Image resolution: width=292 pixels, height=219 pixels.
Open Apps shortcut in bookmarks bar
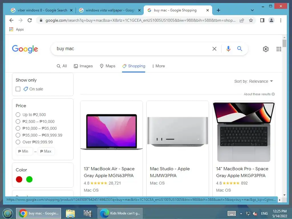(x=17, y=29)
